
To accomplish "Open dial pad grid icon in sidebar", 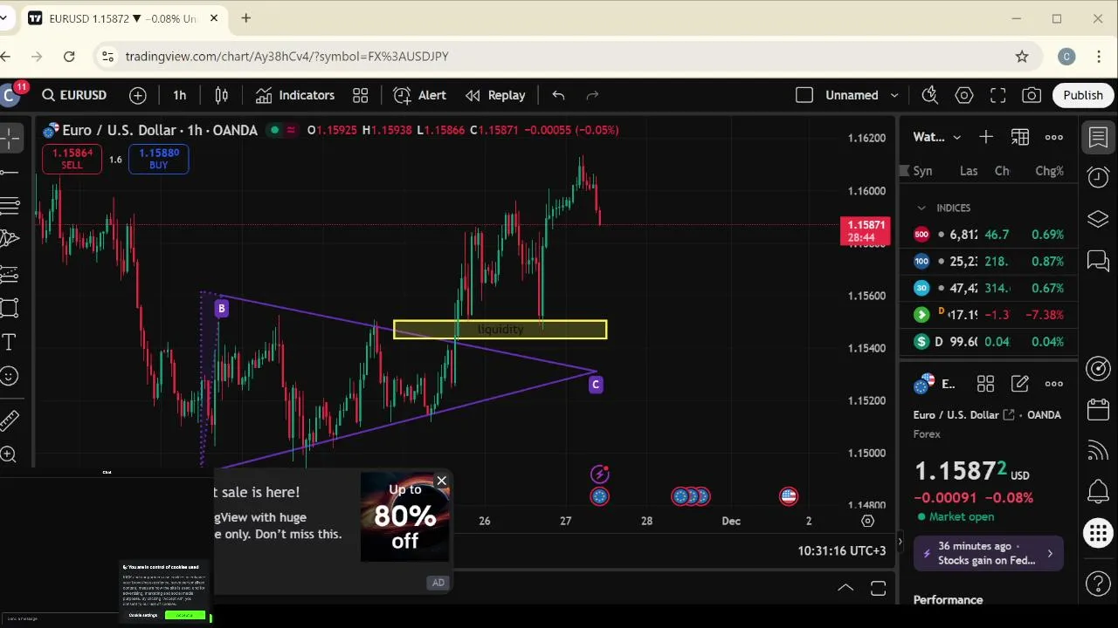I will pyautogui.click(x=1098, y=532).
